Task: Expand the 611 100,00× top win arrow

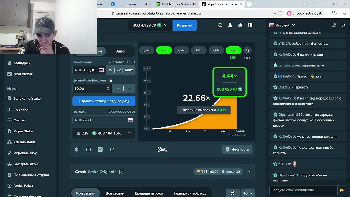Action: [249, 172]
